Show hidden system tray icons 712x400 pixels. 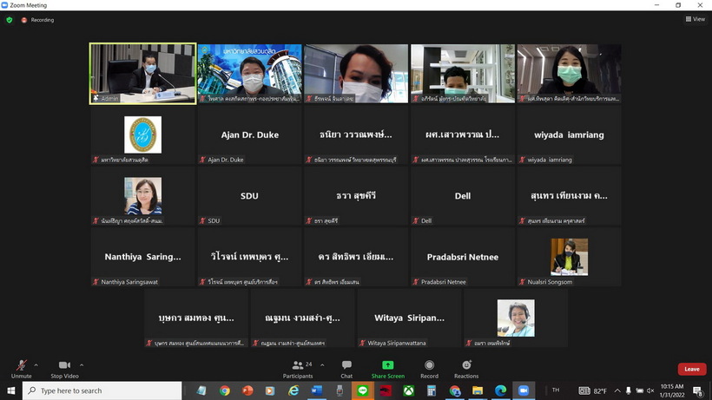[617, 390]
